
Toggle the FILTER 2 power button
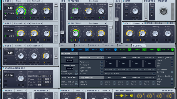click(69, 23)
